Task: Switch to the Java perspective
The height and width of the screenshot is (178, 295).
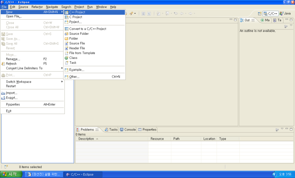Action: pyautogui.click(x=285, y=13)
